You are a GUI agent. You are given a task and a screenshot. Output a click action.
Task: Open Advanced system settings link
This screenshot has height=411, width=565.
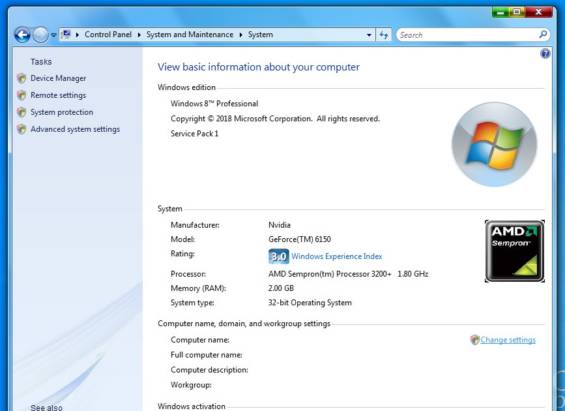click(x=76, y=129)
